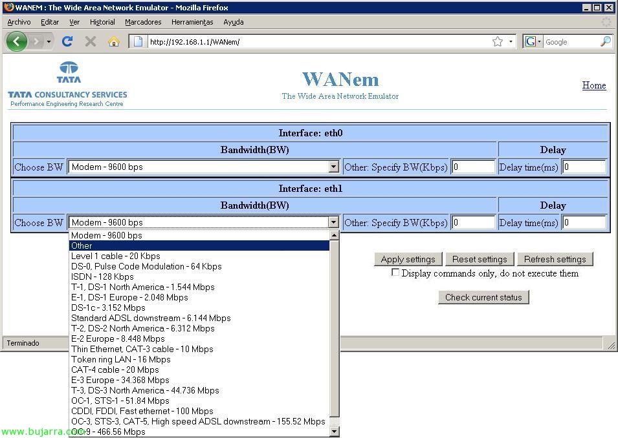
Task: Click the Google search engine icon
Action: pyautogui.click(x=531, y=41)
